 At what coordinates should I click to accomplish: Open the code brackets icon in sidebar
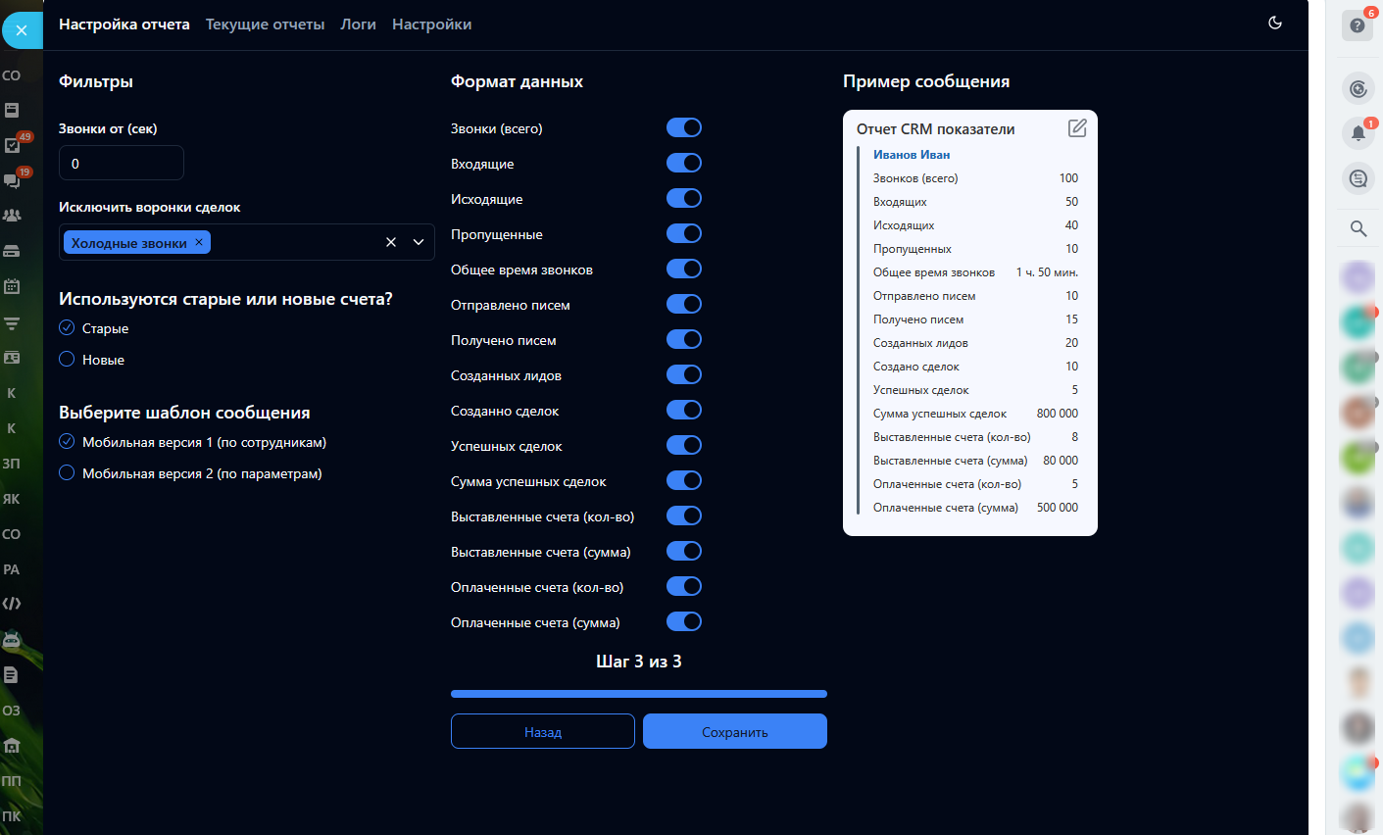(x=12, y=604)
